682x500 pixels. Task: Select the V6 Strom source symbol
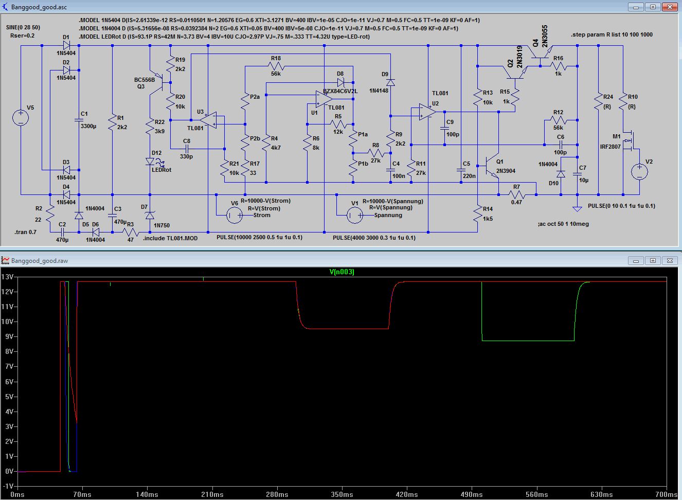click(x=235, y=216)
